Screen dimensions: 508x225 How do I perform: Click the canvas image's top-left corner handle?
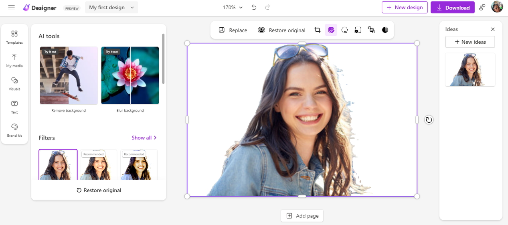(x=187, y=43)
